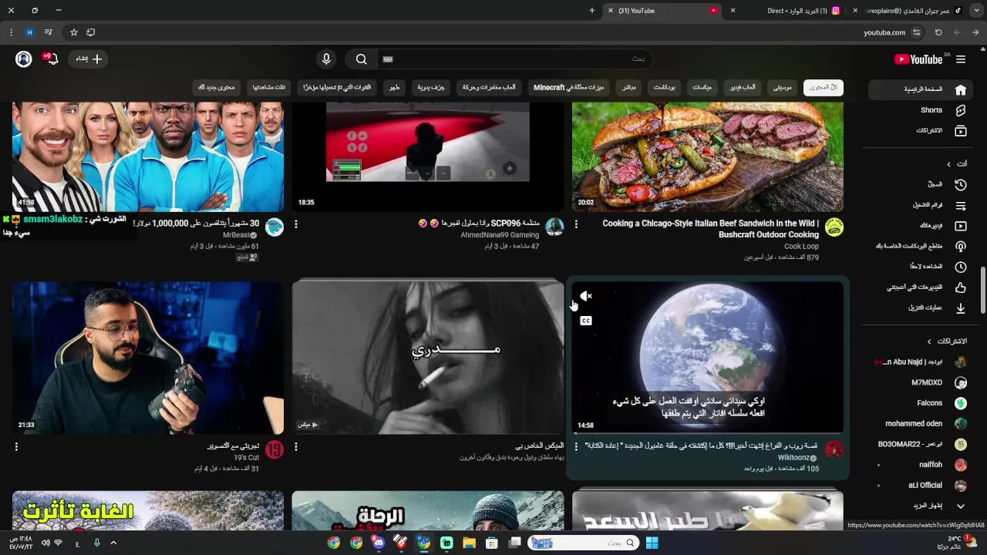Reload the page in Chrome toolbar
Screen dimensions: 987x555
click(938, 32)
